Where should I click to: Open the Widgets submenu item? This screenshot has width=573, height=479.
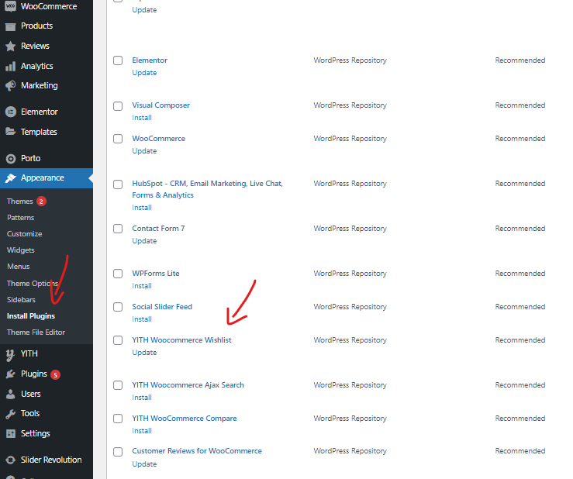point(21,250)
